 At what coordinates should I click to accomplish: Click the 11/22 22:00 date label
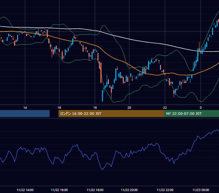[165, 190]
